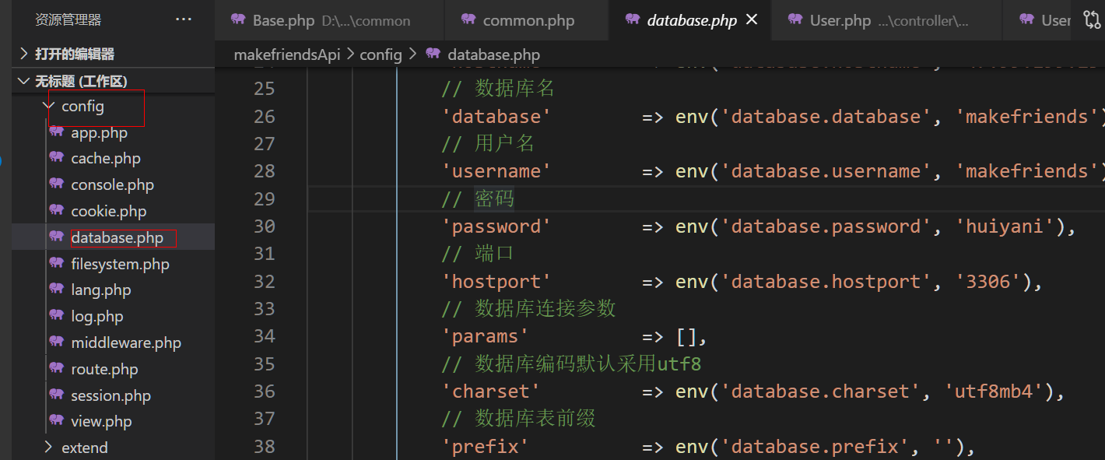
Task: Open Explorer more actions ellipsis menu
Action: [184, 19]
